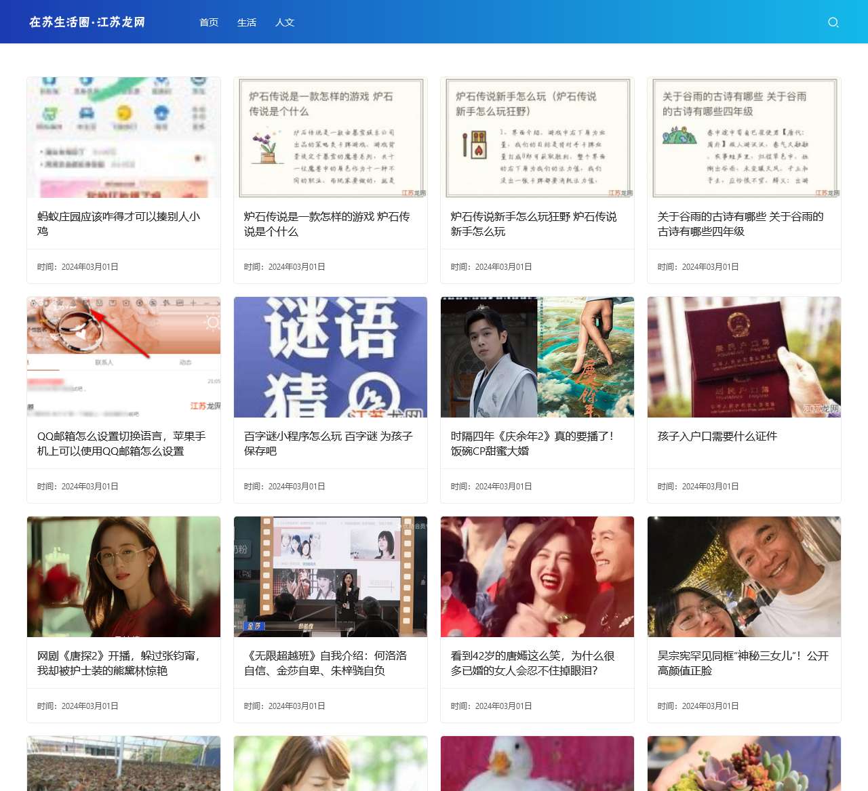Open the 孩子入户口需要什么证件 article
This screenshot has height=791, width=868.
click(x=717, y=437)
